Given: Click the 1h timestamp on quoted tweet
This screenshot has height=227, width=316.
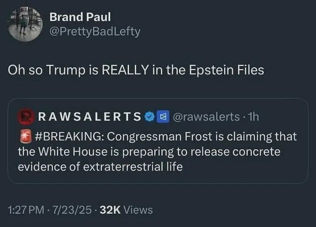Looking at the screenshot, I should click(x=252, y=117).
